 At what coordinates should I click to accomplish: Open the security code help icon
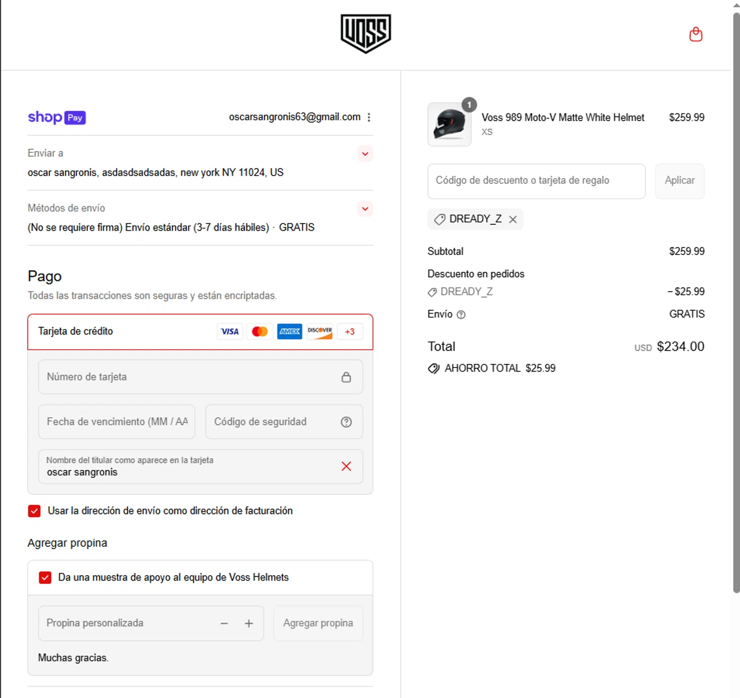346,422
